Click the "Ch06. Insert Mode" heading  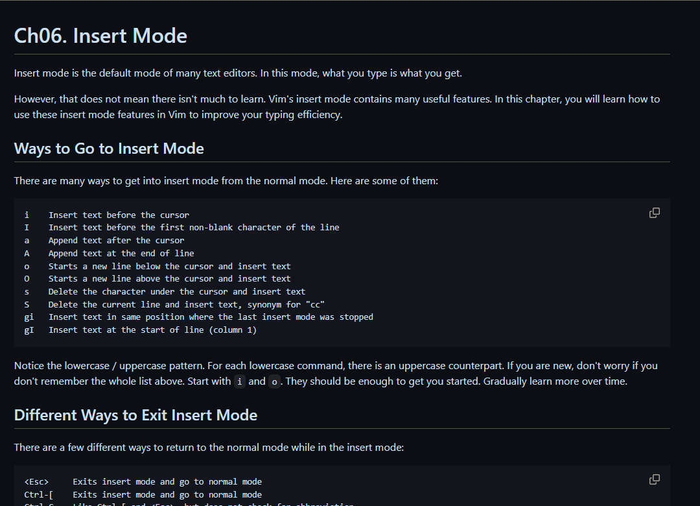tap(100, 36)
